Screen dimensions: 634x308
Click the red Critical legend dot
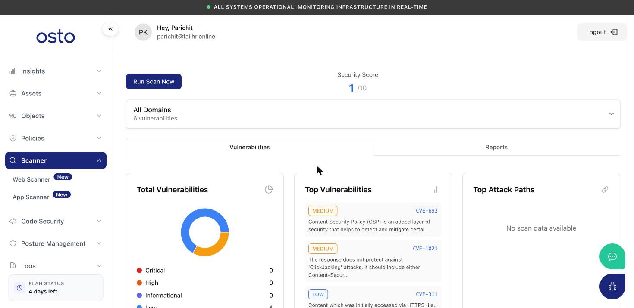[x=139, y=270]
